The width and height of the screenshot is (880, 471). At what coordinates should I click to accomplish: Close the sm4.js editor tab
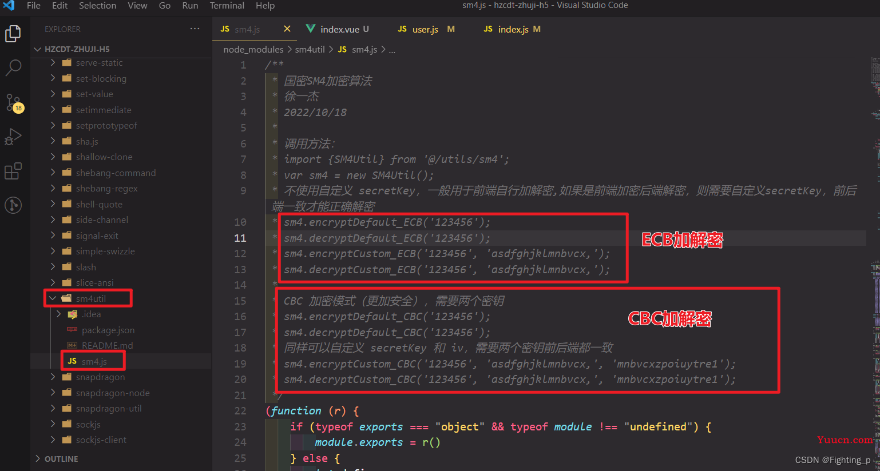point(287,29)
